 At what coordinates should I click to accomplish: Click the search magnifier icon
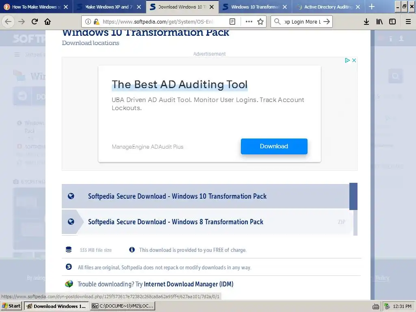(x=277, y=22)
